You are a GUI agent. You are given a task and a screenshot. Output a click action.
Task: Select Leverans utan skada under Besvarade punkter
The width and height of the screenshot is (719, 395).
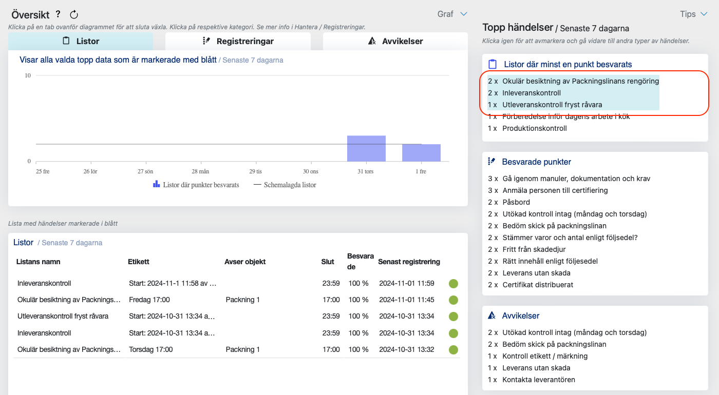coord(529,273)
